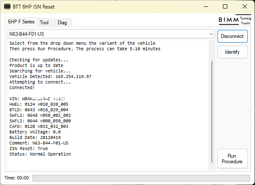Click the 'Status: Normal Operation' line
The image size is (255, 185).
pyautogui.click(x=40, y=154)
